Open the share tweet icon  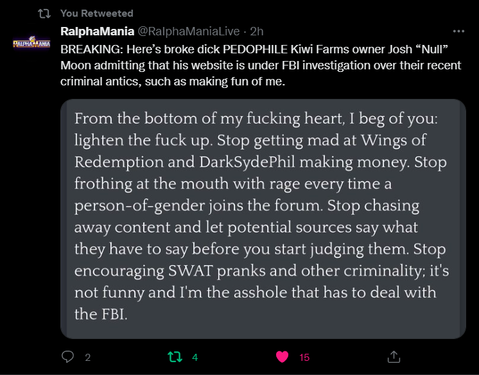tap(395, 356)
